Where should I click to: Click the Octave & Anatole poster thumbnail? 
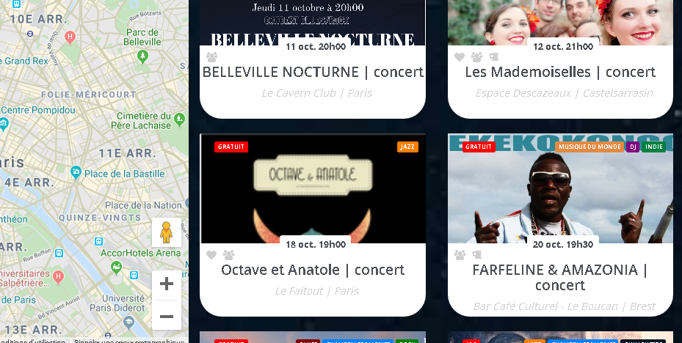(313, 188)
